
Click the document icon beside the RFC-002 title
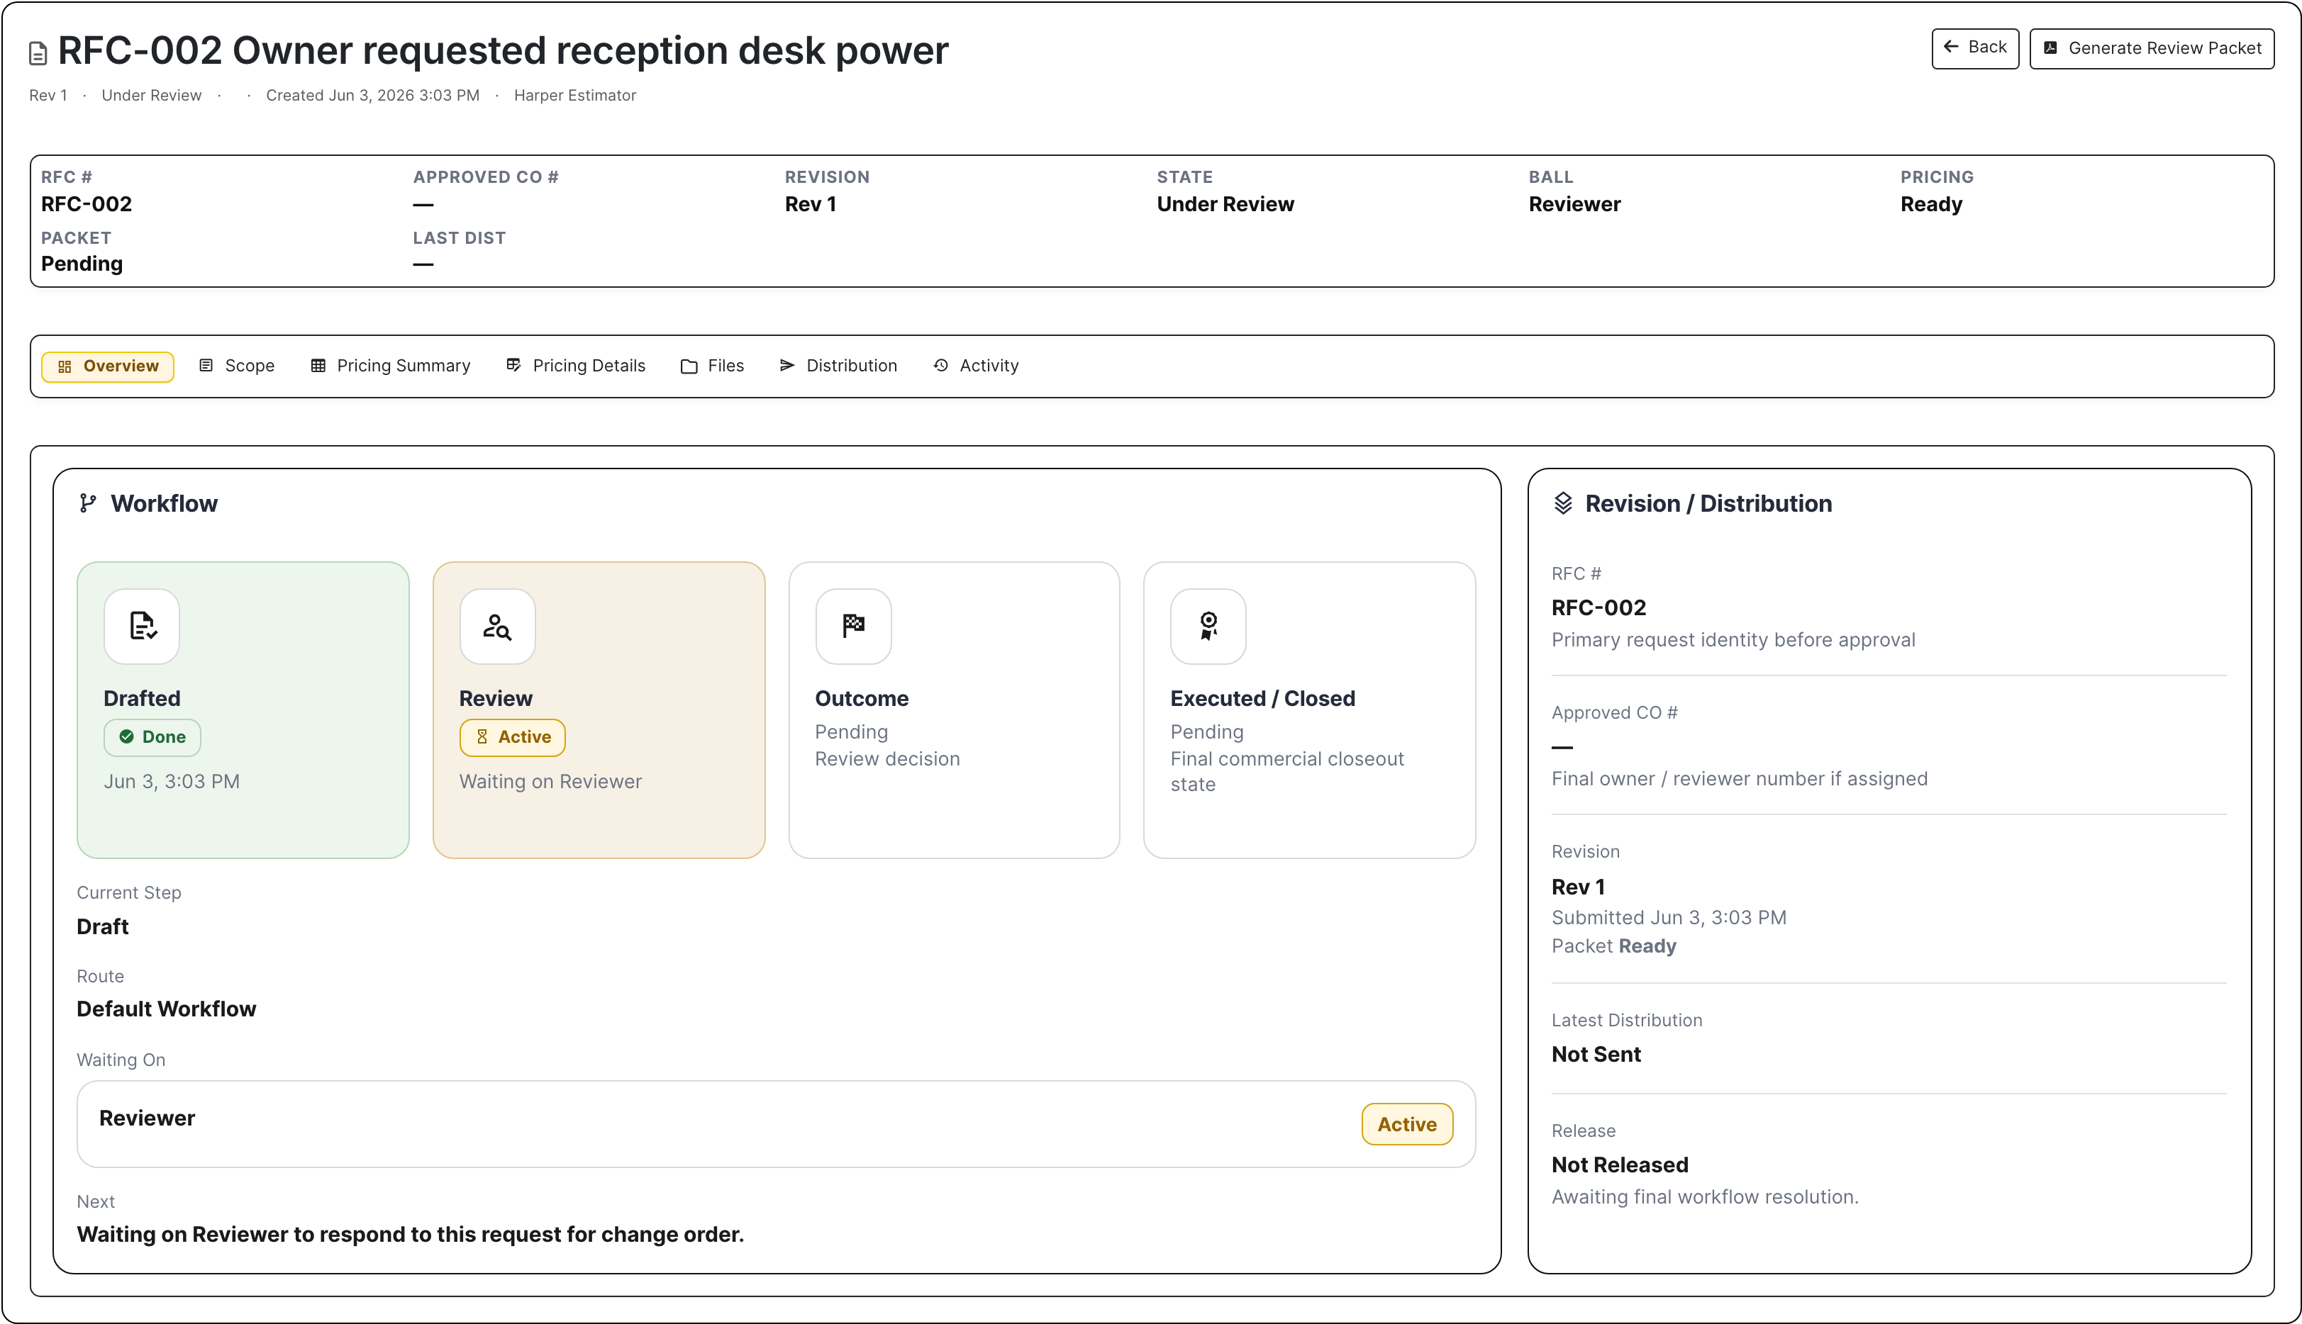tap(38, 54)
